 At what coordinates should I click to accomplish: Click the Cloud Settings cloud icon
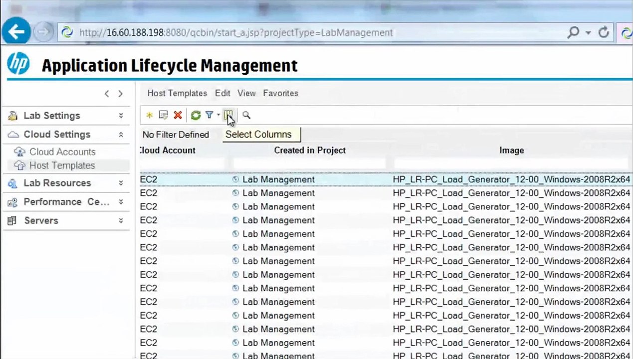coord(13,135)
